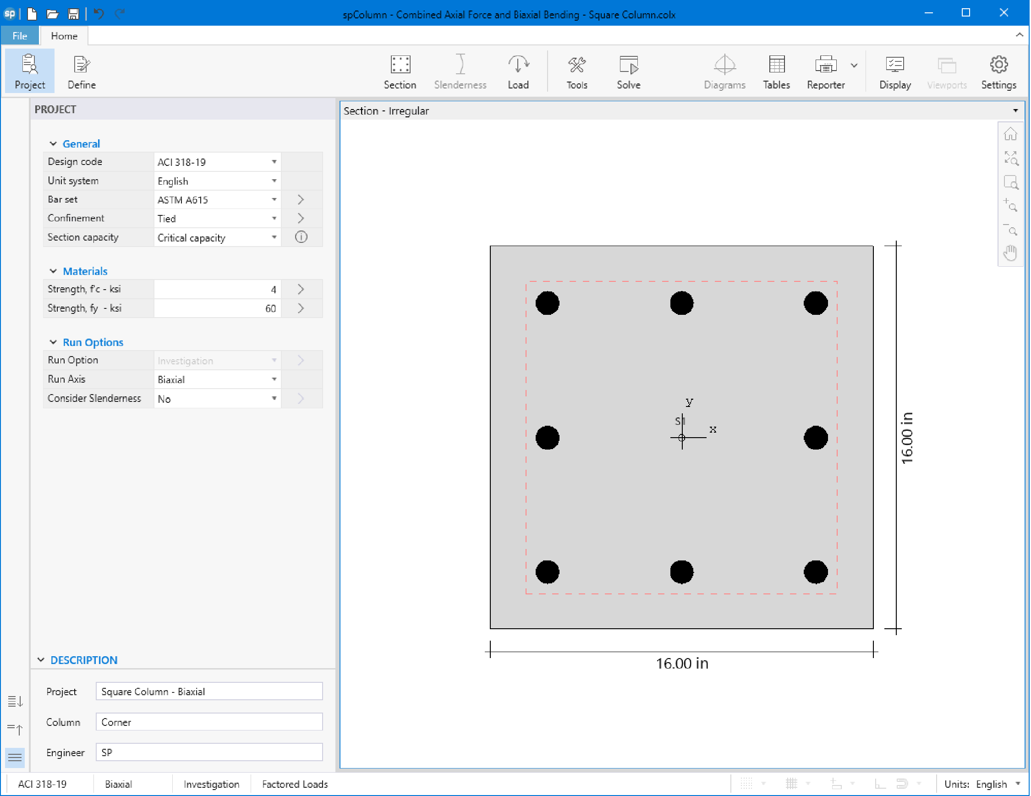The width and height of the screenshot is (1031, 796).
Task: Click the section capacity info icon
Action: pyautogui.click(x=301, y=237)
